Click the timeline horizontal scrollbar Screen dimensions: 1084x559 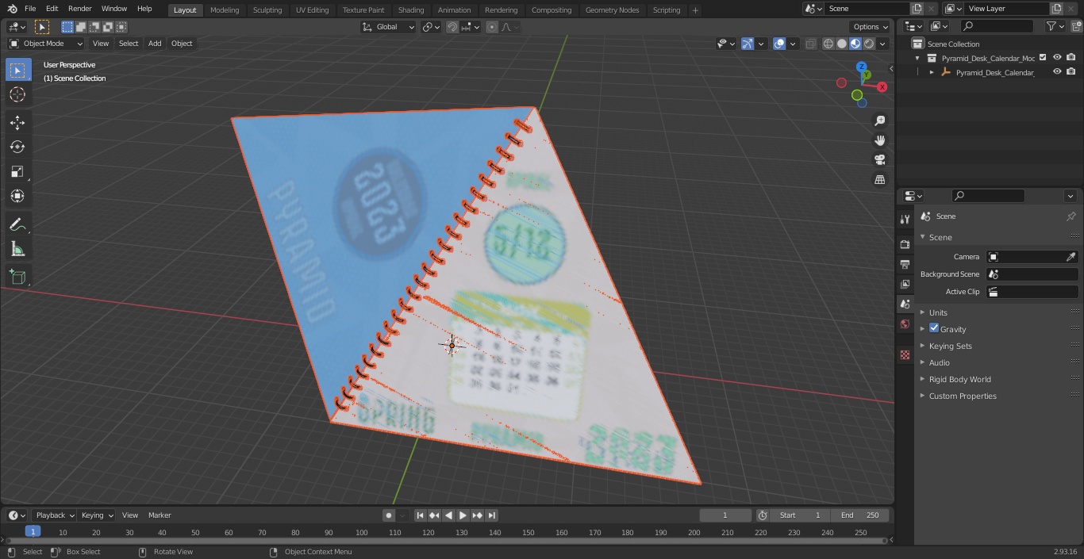coord(446,541)
